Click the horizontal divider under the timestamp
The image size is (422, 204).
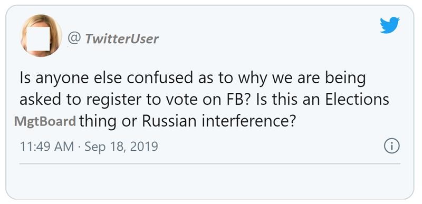pos(209,163)
